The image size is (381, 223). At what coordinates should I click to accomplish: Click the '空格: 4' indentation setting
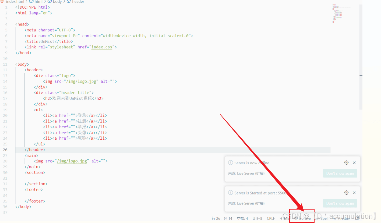[242, 218]
